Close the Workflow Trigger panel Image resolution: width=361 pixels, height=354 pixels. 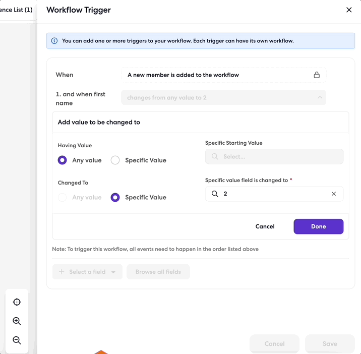[x=349, y=10]
